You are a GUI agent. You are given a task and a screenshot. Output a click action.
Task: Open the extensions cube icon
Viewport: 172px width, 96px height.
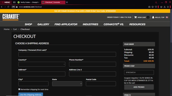click(161, 7)
